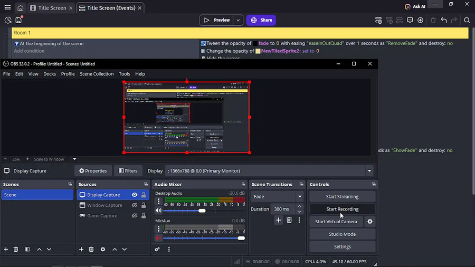Click Ask AI icon in GDevelop
This screenshot has height=267, width=475.
point(408,6)
